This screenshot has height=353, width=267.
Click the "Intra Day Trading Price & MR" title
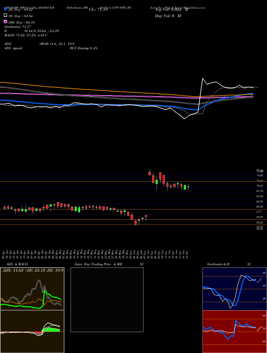click(98, 264)
